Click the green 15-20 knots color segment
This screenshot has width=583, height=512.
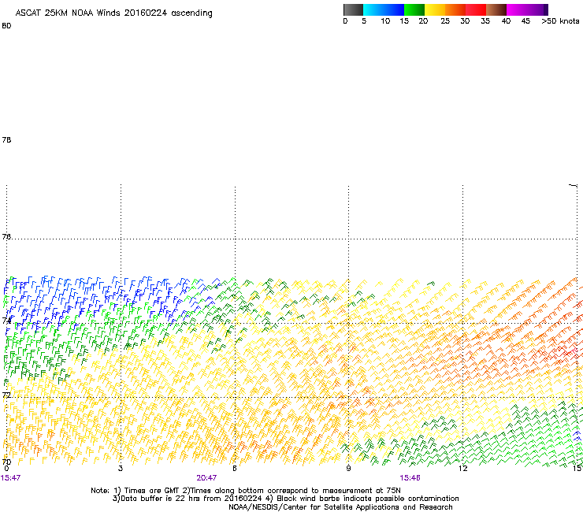[x=414, y=9]
